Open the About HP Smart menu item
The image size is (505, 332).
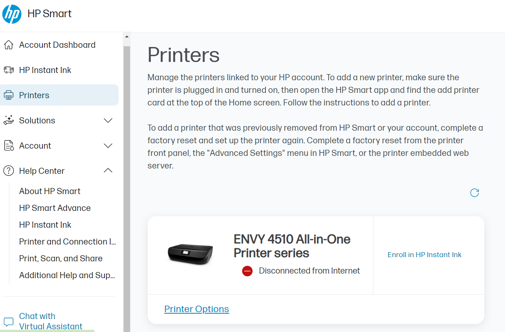[x=49, y=191]
